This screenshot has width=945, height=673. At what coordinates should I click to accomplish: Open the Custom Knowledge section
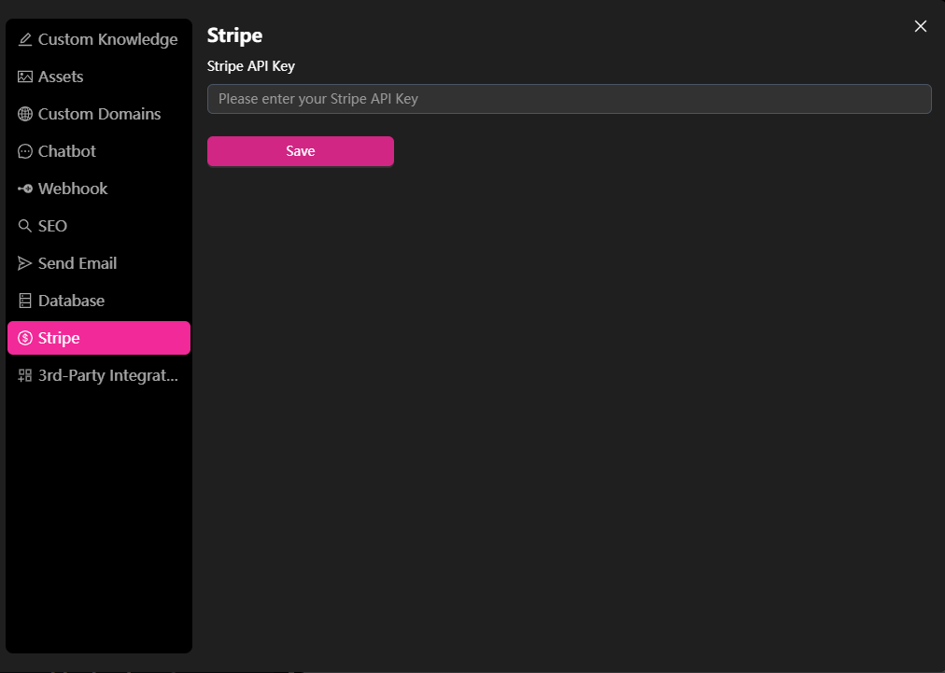pyautogui.click(x=107, y=39)
